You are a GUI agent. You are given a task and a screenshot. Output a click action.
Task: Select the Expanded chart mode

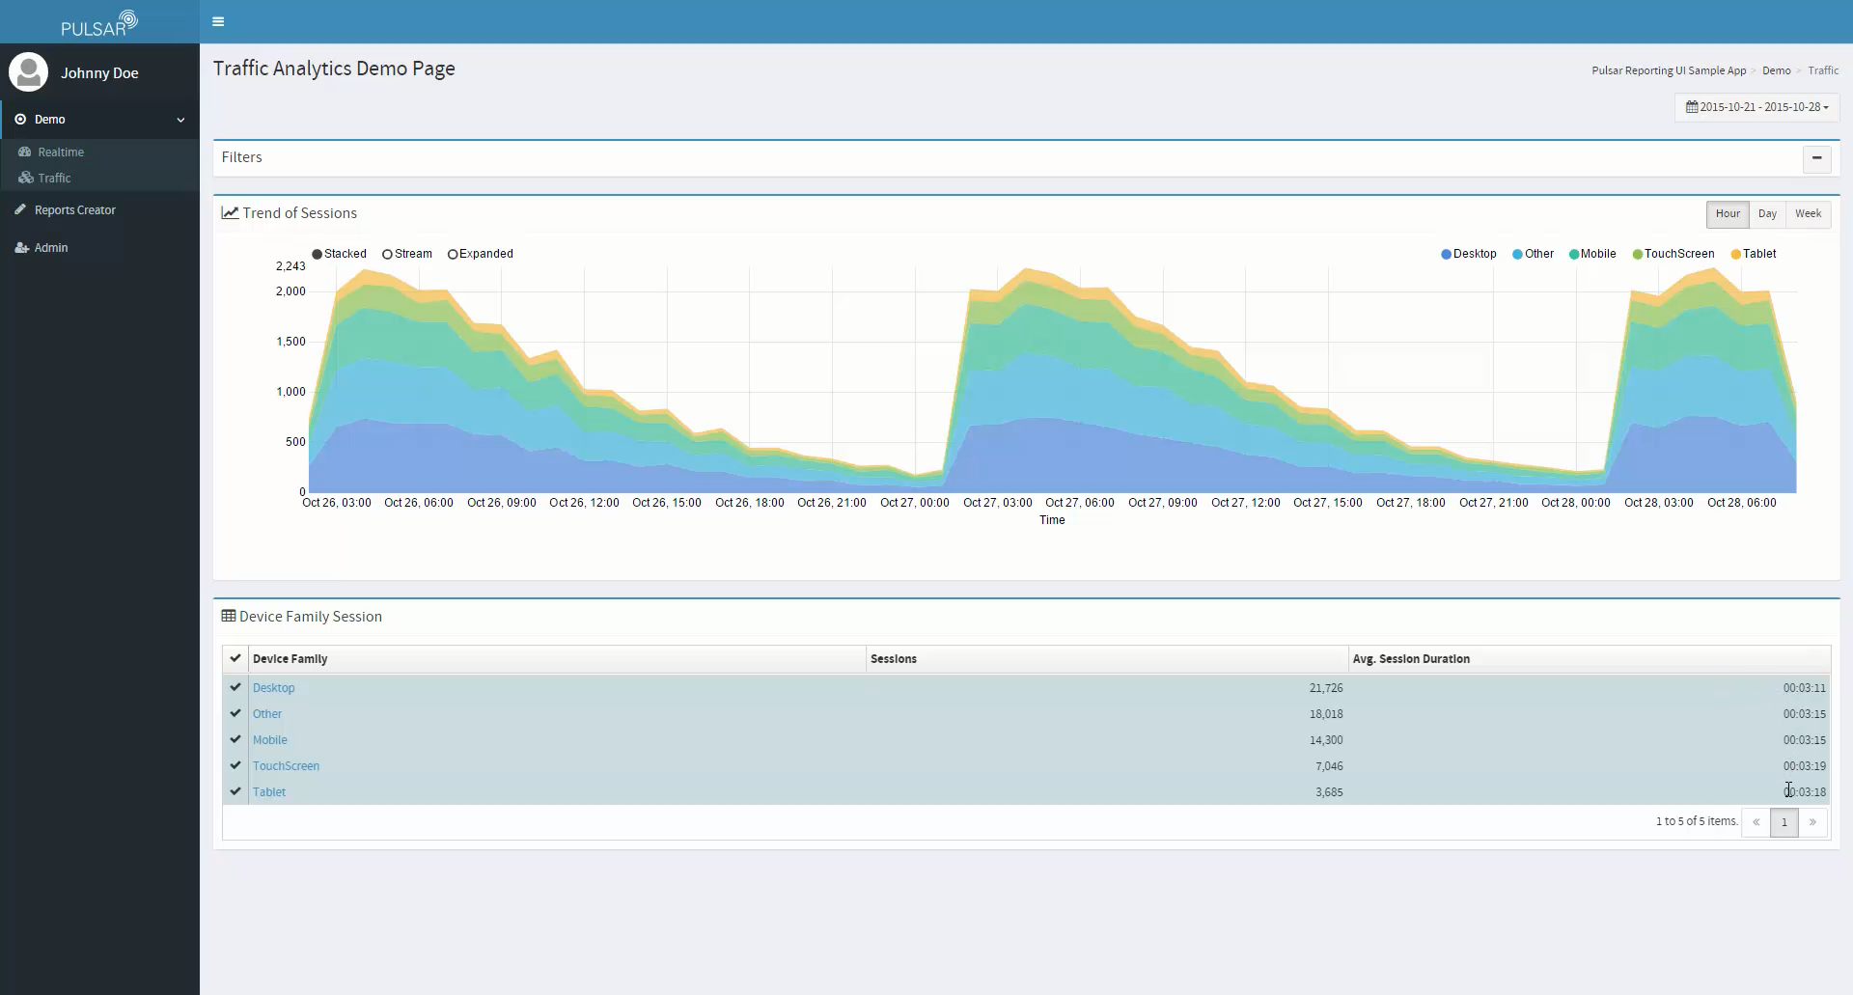tap(481, 254)
